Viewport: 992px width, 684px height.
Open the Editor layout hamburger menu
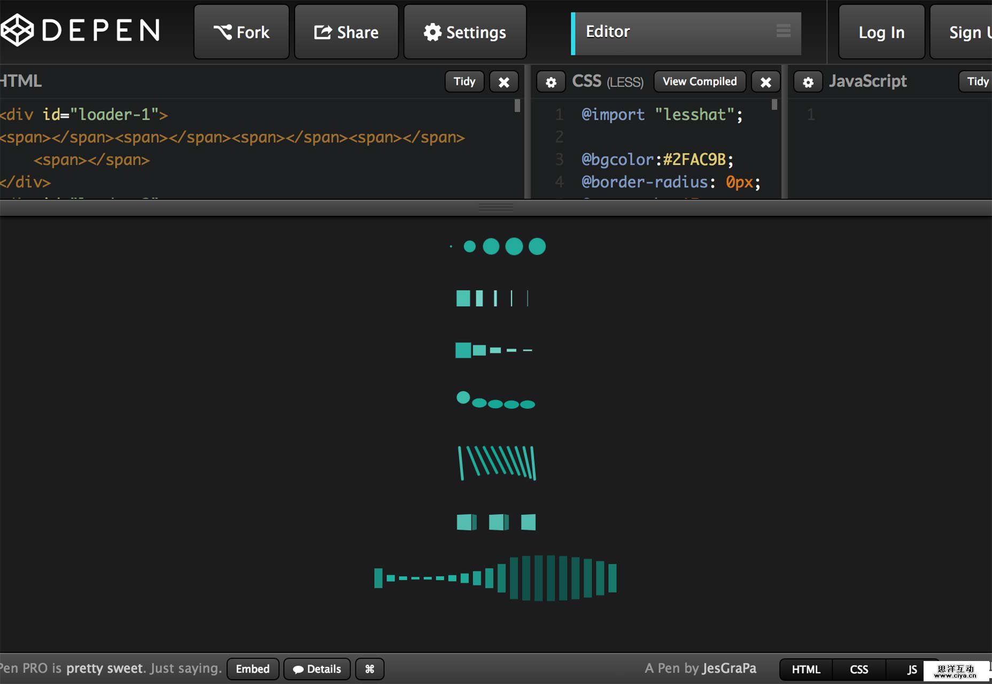pyautogui.click(x=783, y=31)
